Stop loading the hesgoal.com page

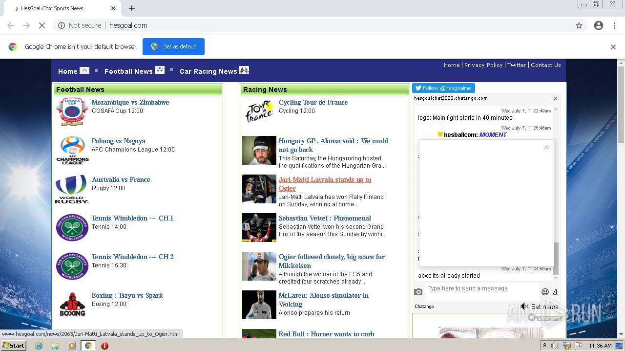[42, 25]
